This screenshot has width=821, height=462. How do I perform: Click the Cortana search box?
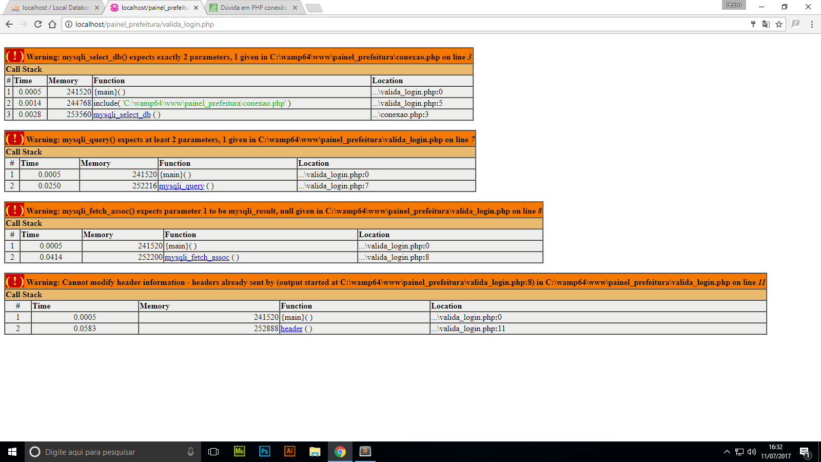(x=113, y=452)
